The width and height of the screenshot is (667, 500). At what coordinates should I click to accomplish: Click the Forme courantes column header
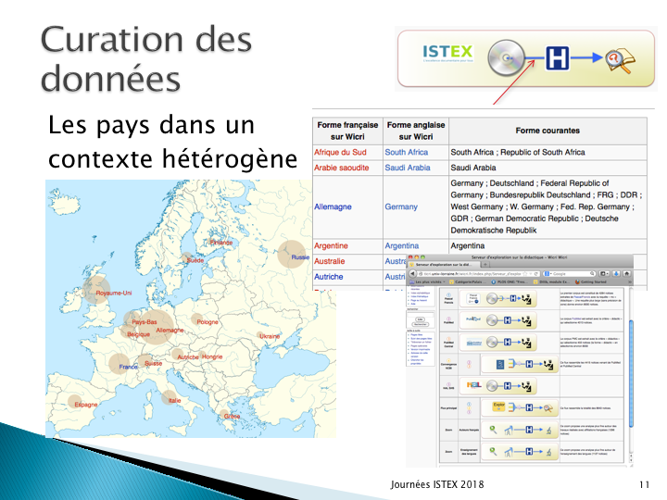click(x=547, y=131)
